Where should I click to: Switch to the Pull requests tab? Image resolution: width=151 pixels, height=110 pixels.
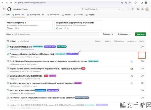click(35, 15)
